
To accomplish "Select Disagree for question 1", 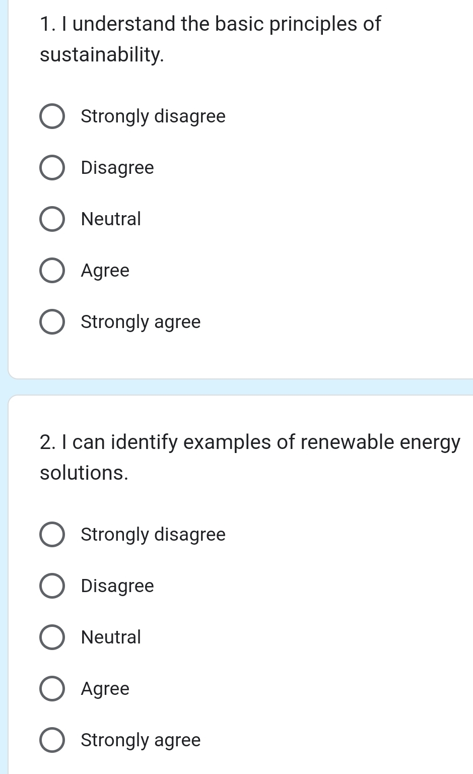I will click(x=52, y=168).
